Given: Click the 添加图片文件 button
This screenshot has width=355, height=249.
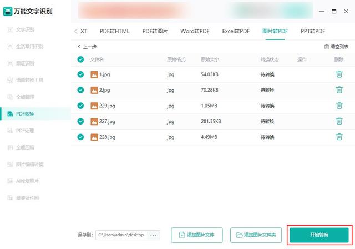Looking at the screenshot, I should [197, 235].
